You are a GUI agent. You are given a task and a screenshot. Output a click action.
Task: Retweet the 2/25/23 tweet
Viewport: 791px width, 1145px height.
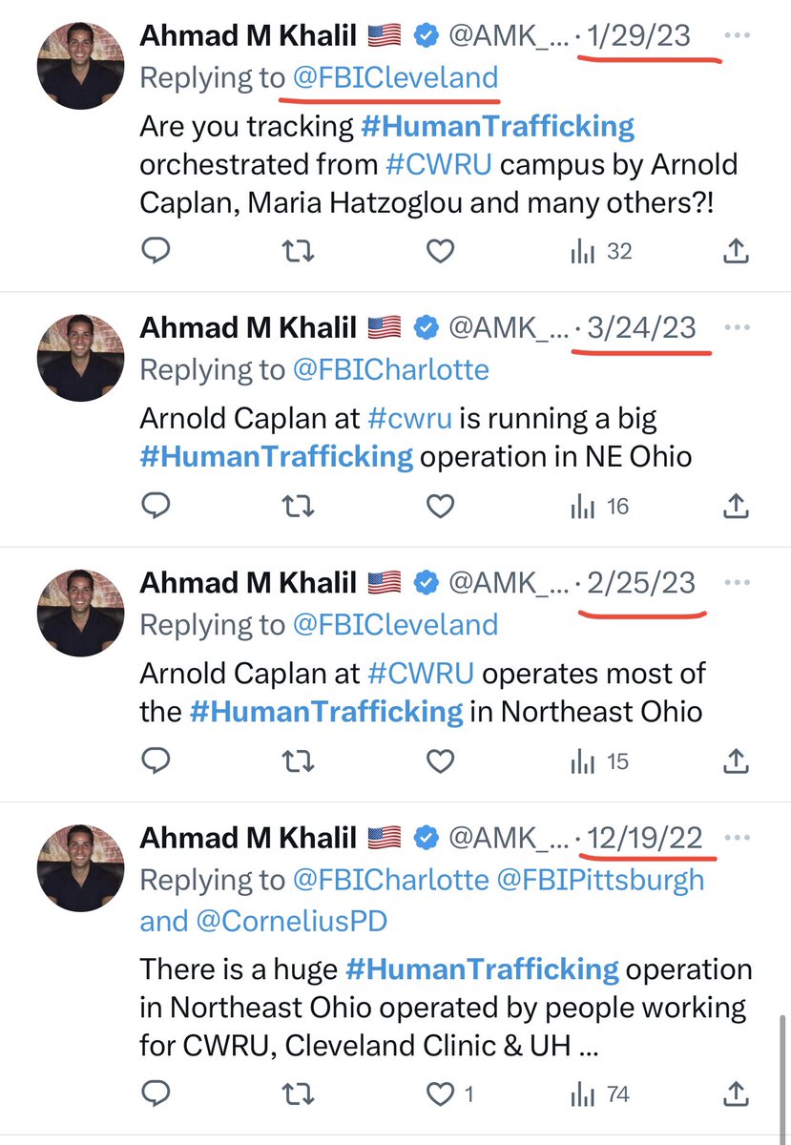coord(298,761)
